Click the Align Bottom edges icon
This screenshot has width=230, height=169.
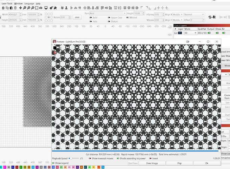pyautogui.click(x=110, y=8)
